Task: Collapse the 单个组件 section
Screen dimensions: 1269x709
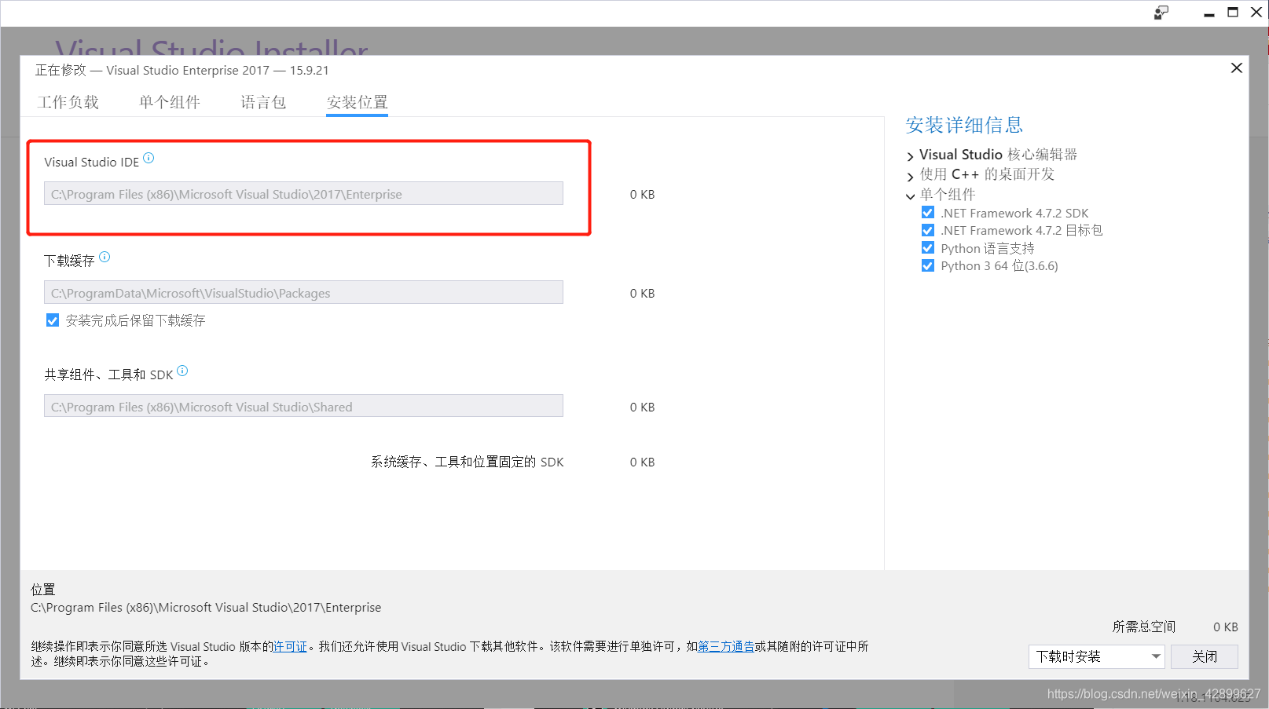Action: (x=910, y=196)
